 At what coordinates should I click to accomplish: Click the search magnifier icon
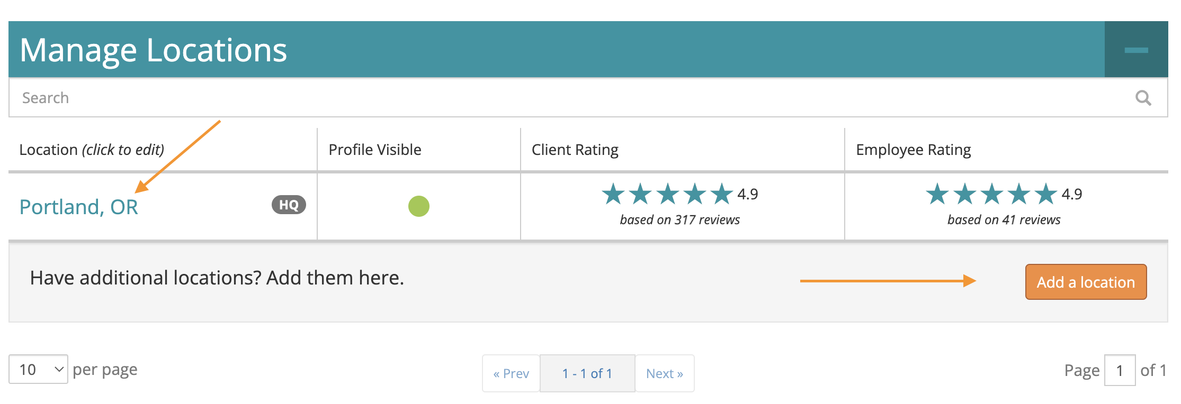[1143, 98]
